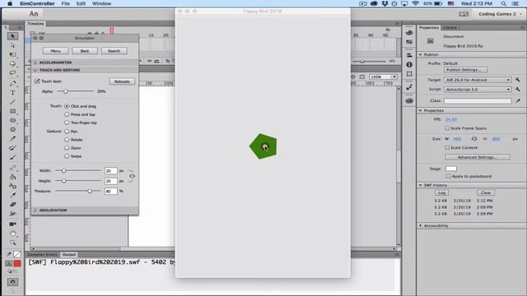Screen dimensions: 527x296
Task: Open the File menu
Action: [66, 3]
